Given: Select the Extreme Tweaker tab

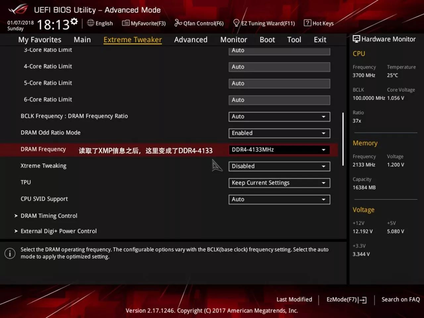Looking at the screenshot, I should tap(132, 40).
